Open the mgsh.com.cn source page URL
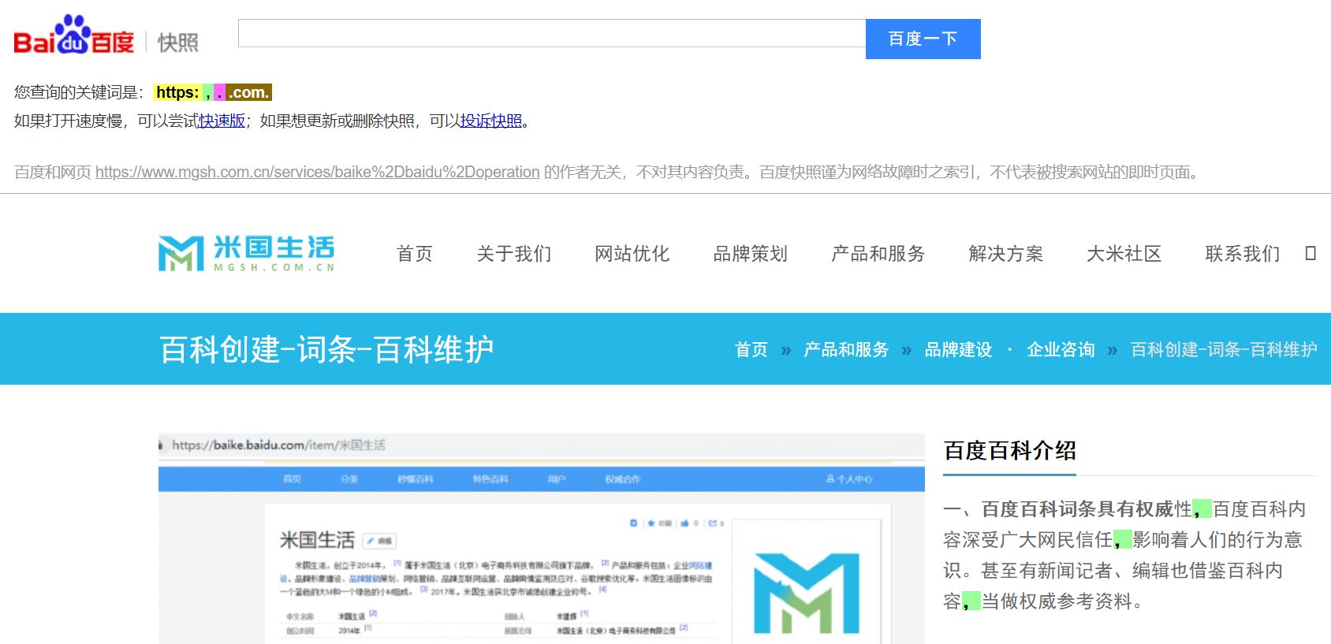The image size is (1331, 644). (x=317, y=172)
